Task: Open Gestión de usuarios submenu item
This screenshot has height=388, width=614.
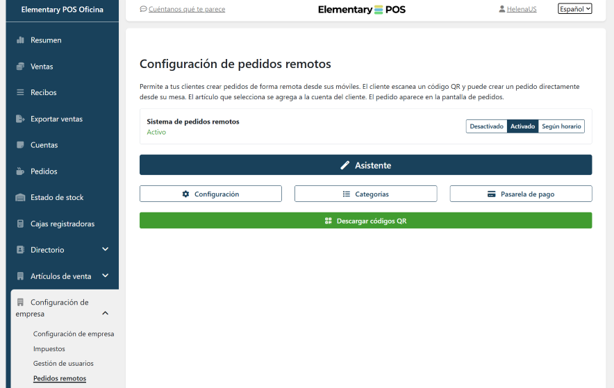Action: (63, 364)
